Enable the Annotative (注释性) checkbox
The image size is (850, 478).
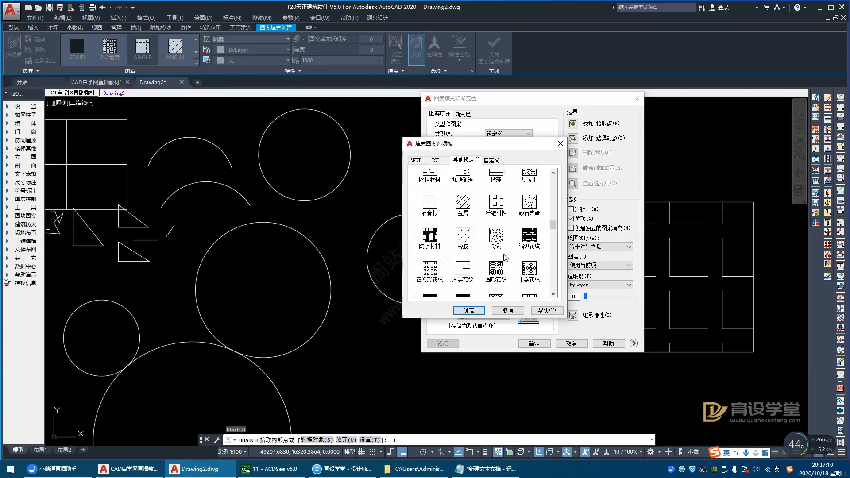click(571, 209)
